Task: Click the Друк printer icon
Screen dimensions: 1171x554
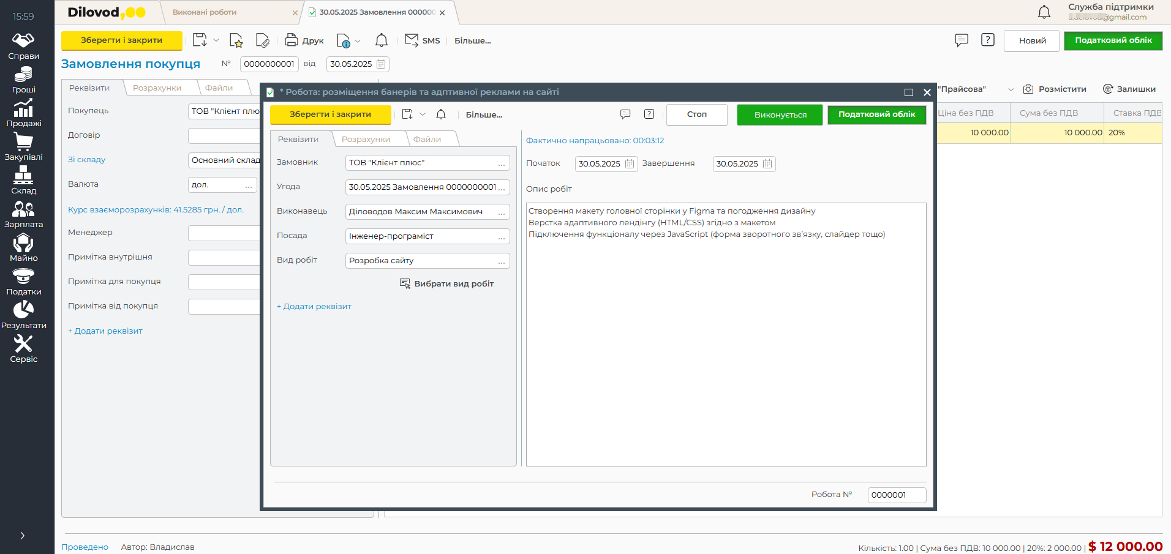Action: [x=292, y=40]
